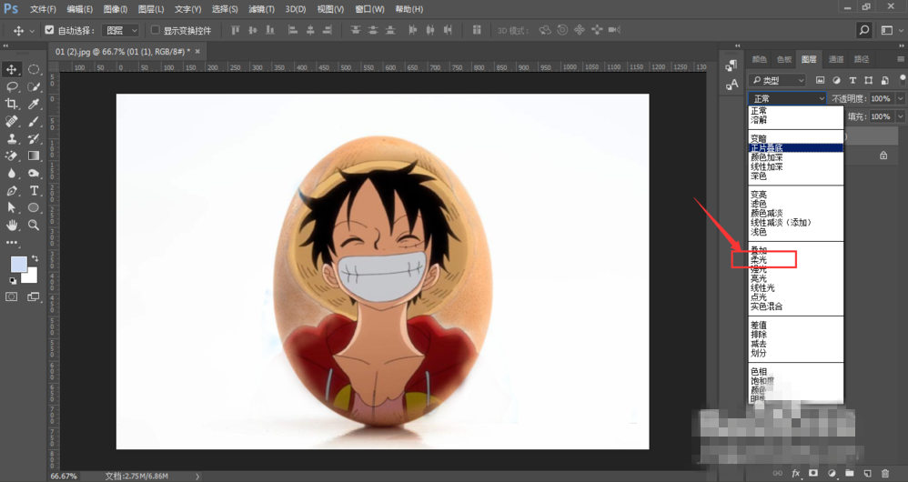908x482 pixels.
Task: Open the 不透明度 opacity dropdown arrow
Action: [x=901, y=98]
